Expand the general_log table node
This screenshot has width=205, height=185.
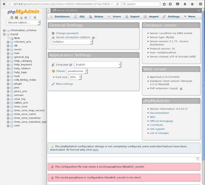coord(8,57)
